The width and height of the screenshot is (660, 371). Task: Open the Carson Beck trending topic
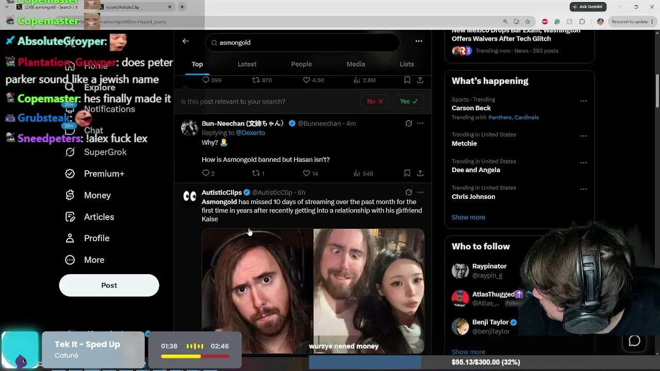[471, 108]
